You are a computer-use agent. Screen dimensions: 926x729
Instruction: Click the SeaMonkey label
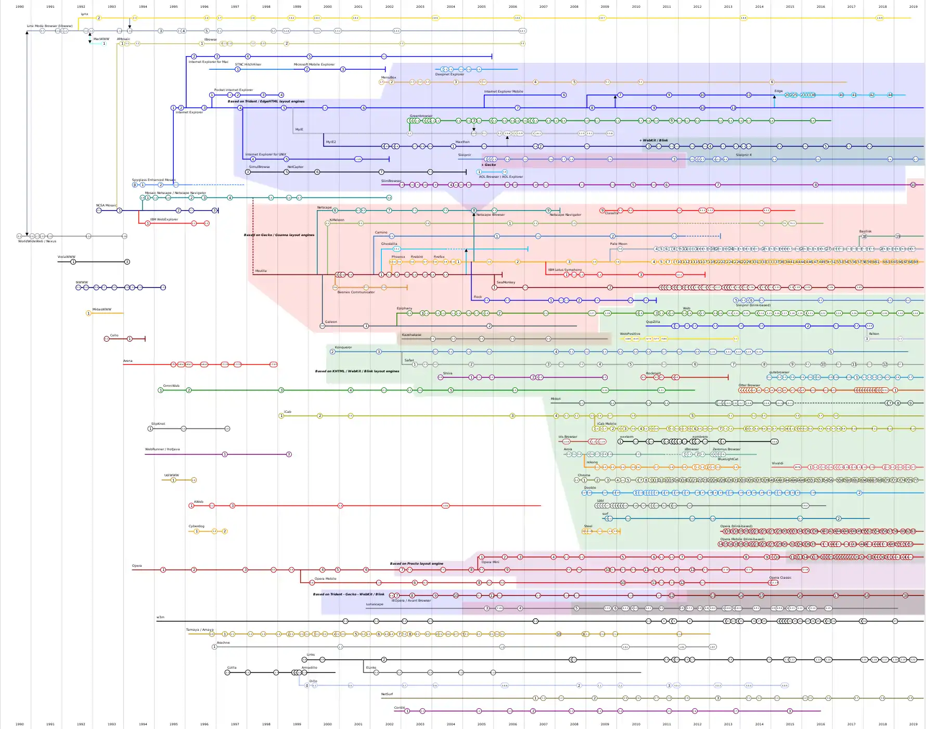pos(506,282)
